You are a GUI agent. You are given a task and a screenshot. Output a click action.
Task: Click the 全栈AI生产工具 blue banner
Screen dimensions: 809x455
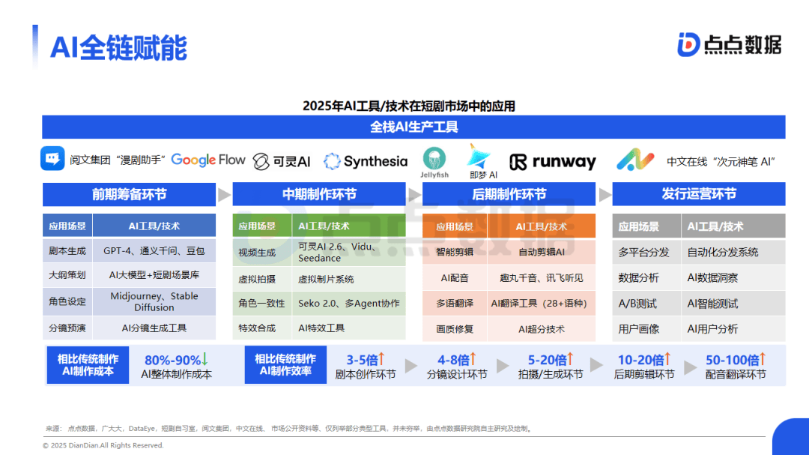click(x=413, y=127)
